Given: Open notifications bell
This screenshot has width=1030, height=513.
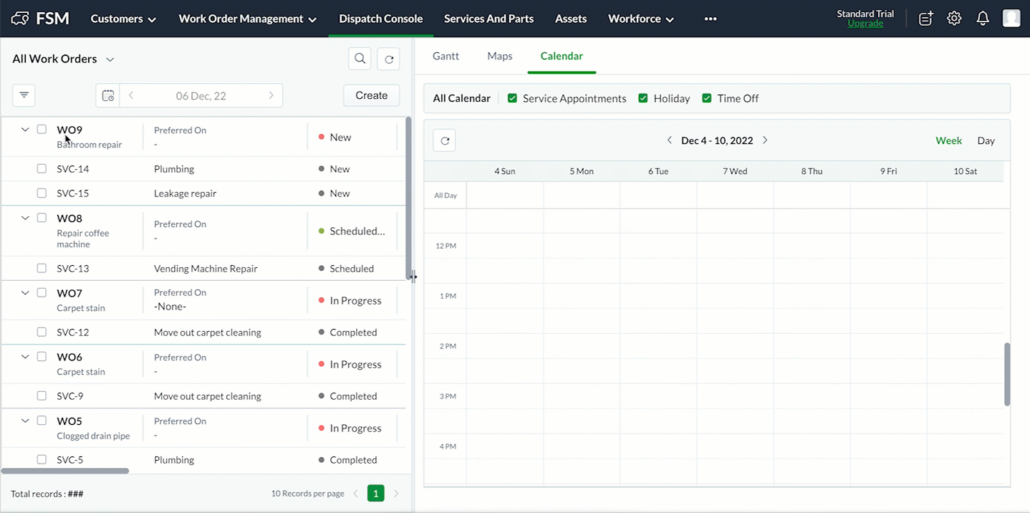Looking at the screenshot, I should [x=983, y=19].
